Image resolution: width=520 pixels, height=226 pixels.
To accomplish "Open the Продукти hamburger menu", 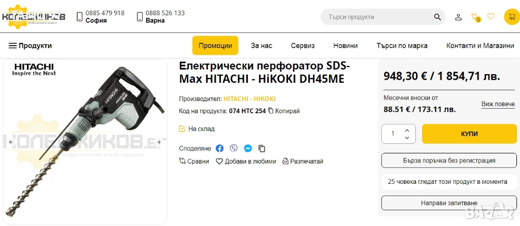I will 30,46.
